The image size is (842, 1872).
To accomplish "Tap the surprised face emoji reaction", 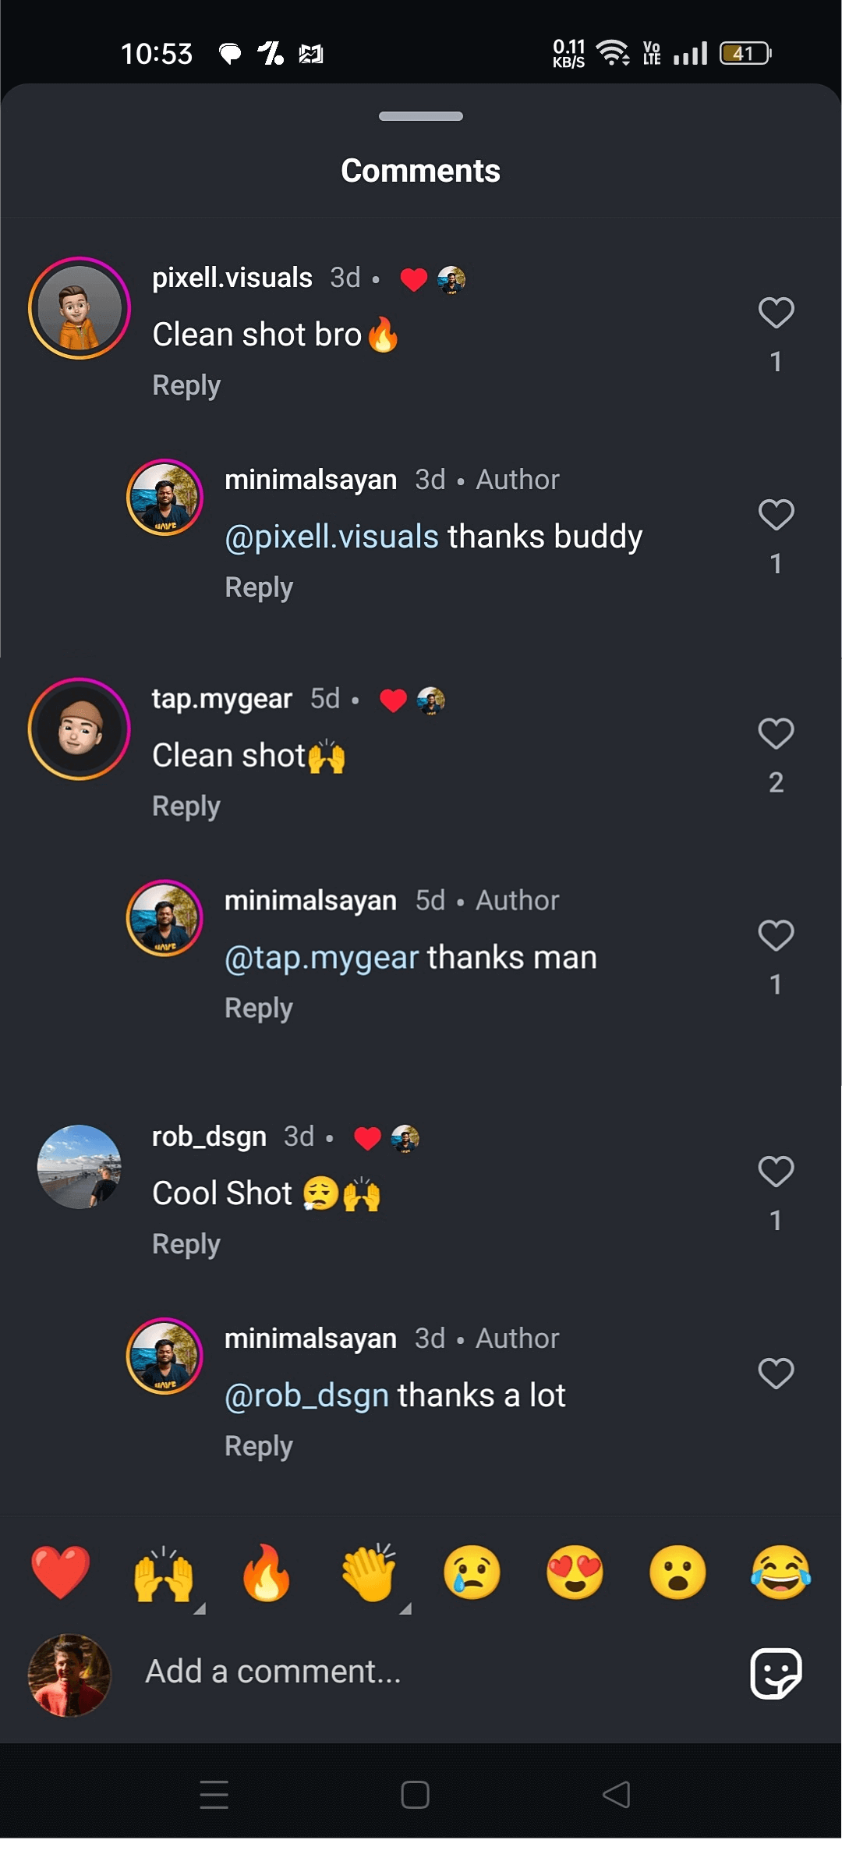I will click(677, 1572).
